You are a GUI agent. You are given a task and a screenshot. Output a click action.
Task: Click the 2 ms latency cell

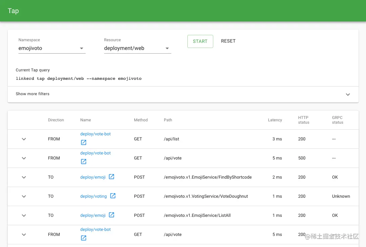coord(277,177)
